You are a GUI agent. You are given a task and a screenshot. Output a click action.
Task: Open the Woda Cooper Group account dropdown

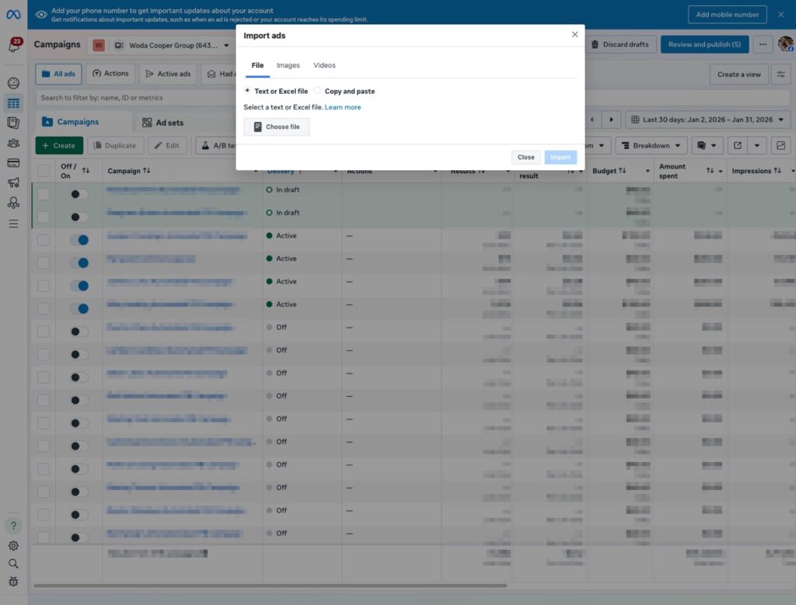172,46
